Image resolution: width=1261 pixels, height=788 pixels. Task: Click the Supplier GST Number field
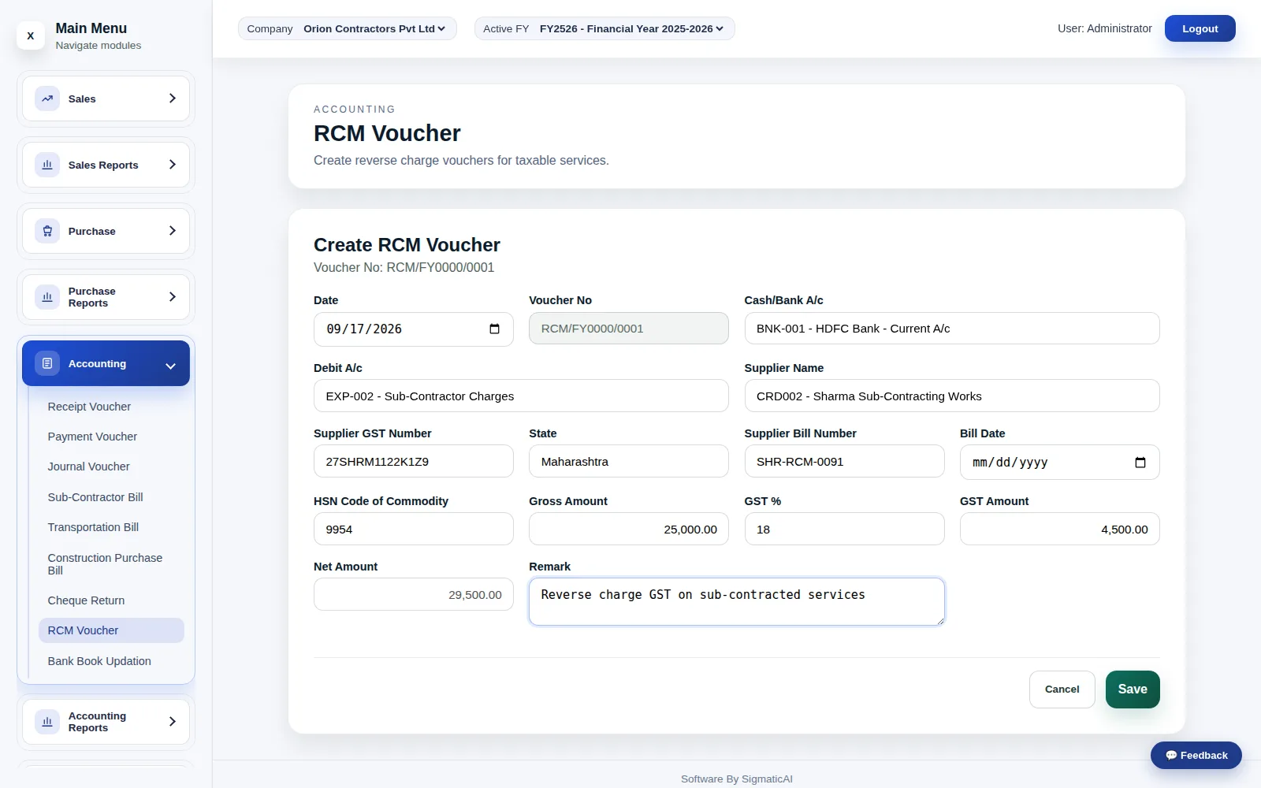coord(414,461)
